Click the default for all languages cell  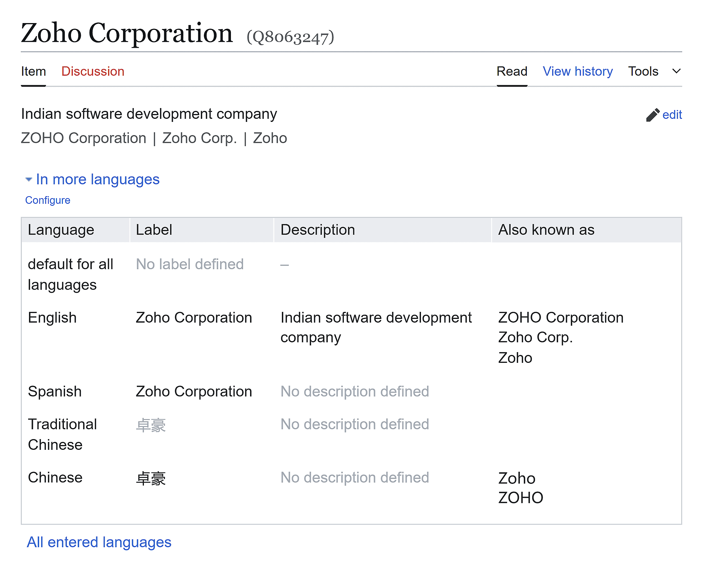coord(71,274)
